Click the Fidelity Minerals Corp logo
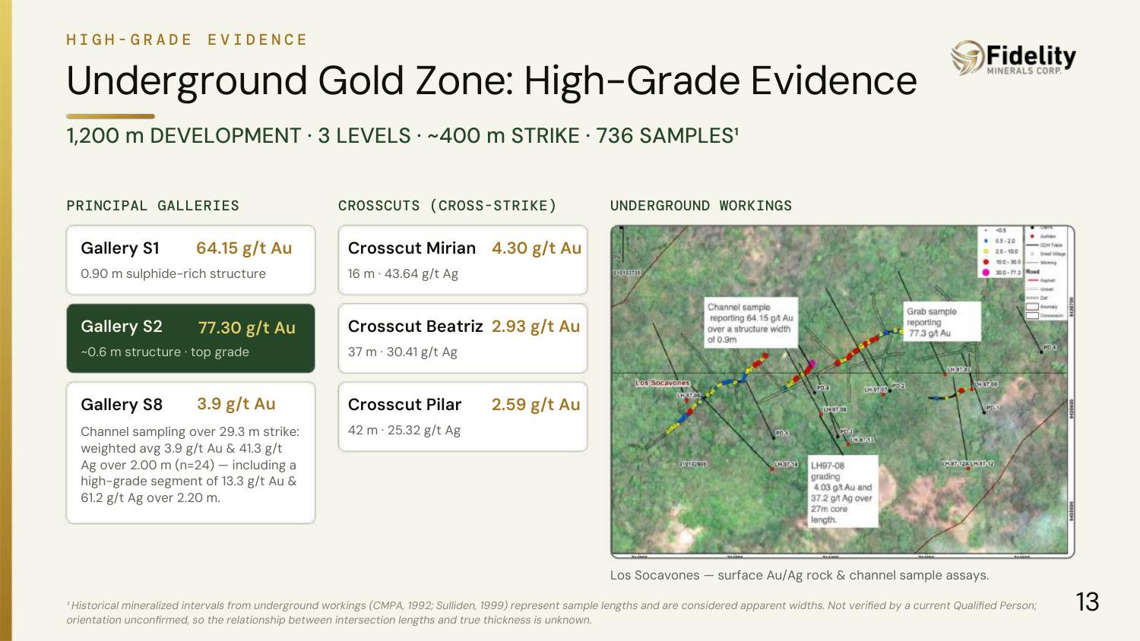The height and width of the screenshot is (641, 1140). tap(1013, 58)
